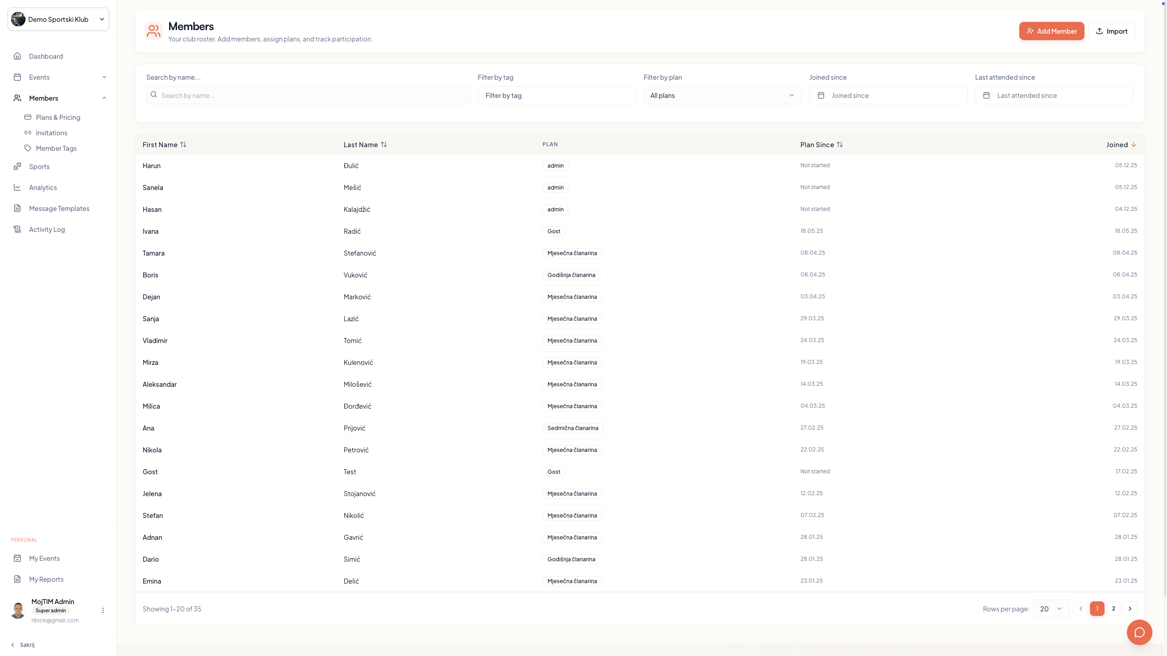Open the chat support bubble icon
Viewport: 1167px width, 656px height.
[1139, 632]
